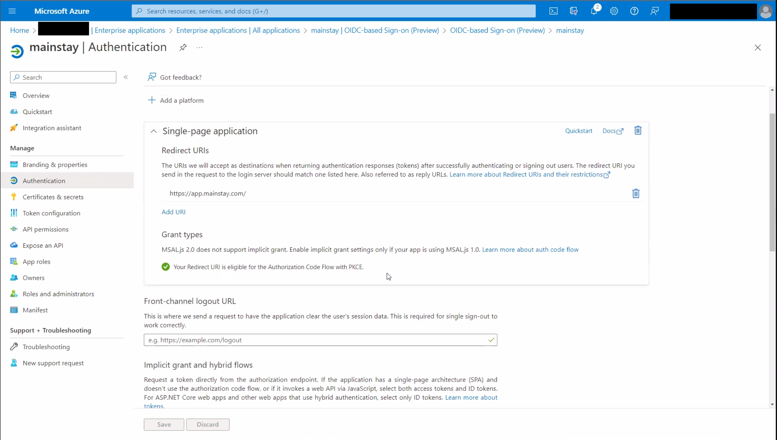
Task: Click the Add URI link
Action: (173, 212)
